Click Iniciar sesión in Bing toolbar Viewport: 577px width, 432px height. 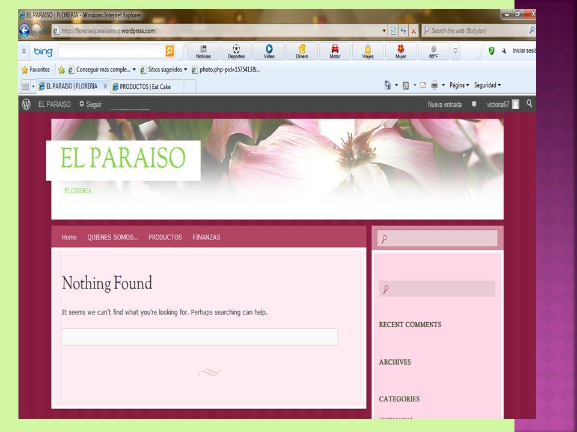[x=524, y=50]
